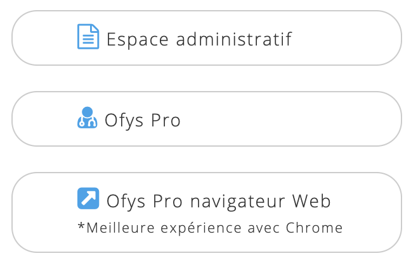
Task: Click the 'Ofys Pro' text label
Action: [143, 121]
